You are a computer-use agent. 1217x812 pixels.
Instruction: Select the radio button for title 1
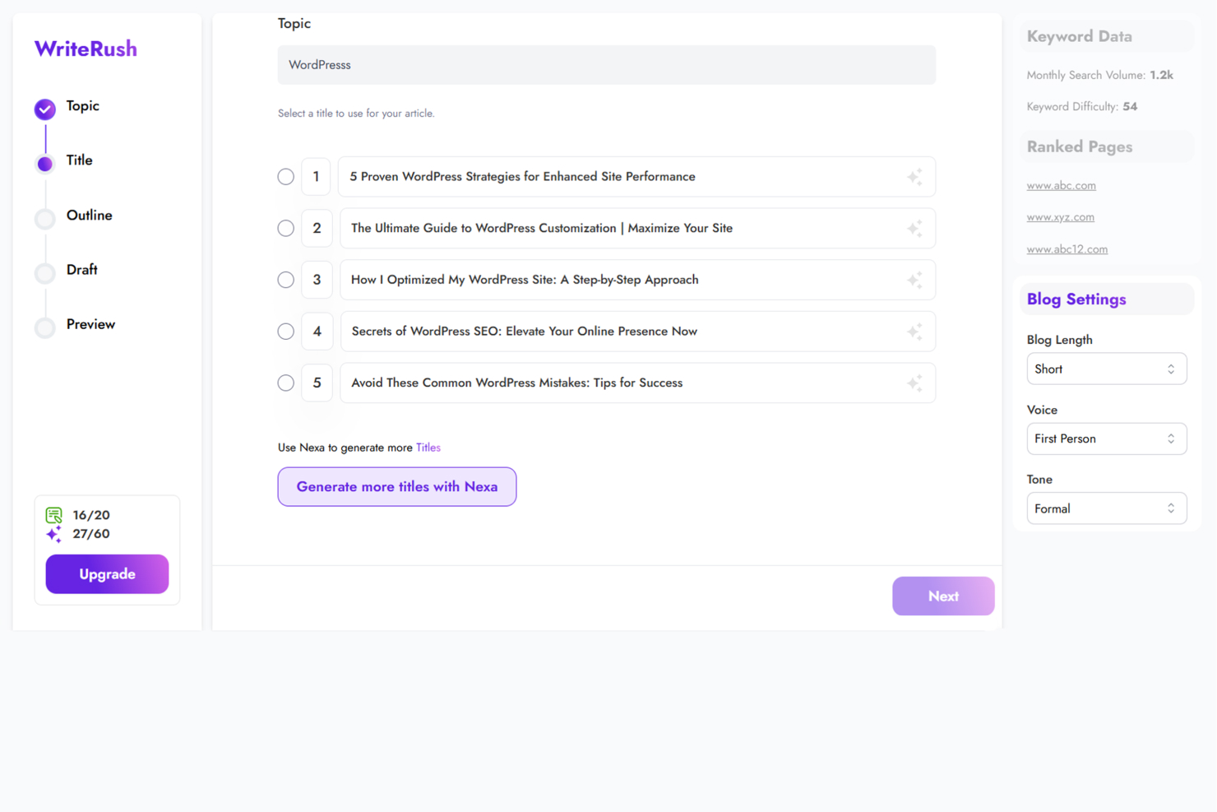pos(285,176)
